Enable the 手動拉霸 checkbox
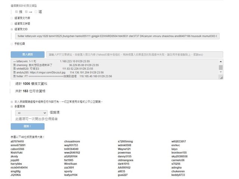This screenshot has height=179, width=239. 12,44
